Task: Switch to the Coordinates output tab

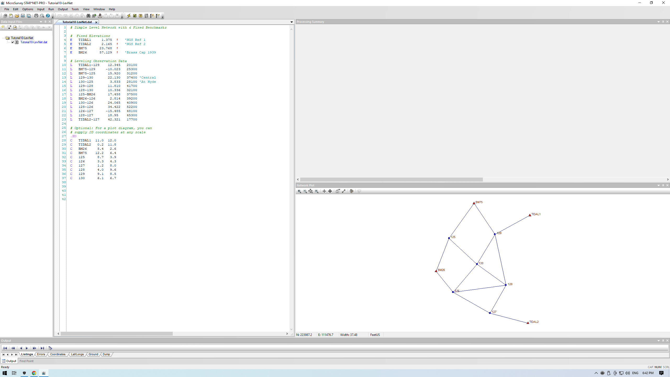Action: [58, 354]
